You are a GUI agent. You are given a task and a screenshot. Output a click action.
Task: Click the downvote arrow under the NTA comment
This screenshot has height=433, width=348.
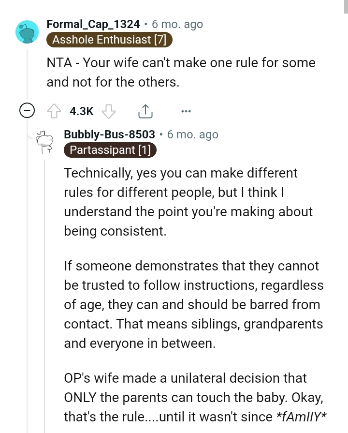[109, 111]
